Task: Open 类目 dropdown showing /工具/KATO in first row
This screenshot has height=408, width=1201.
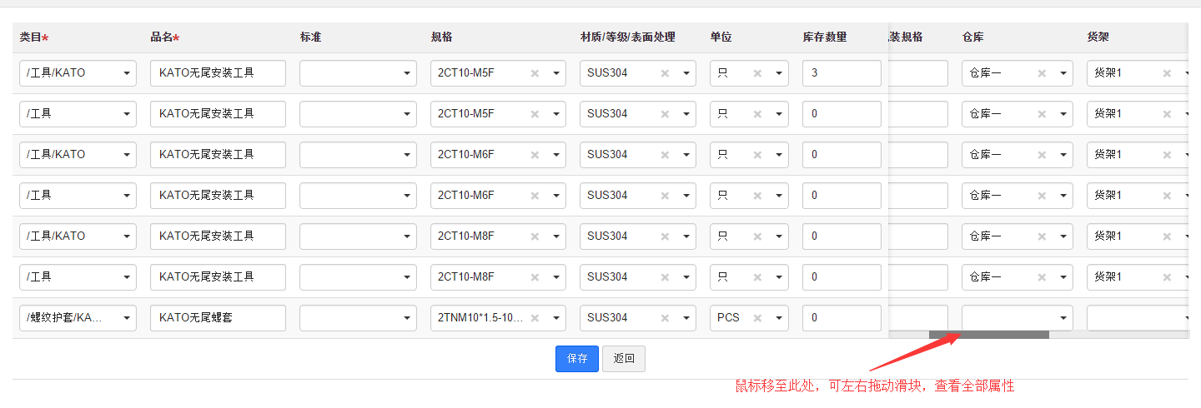Action: (126, 73)
